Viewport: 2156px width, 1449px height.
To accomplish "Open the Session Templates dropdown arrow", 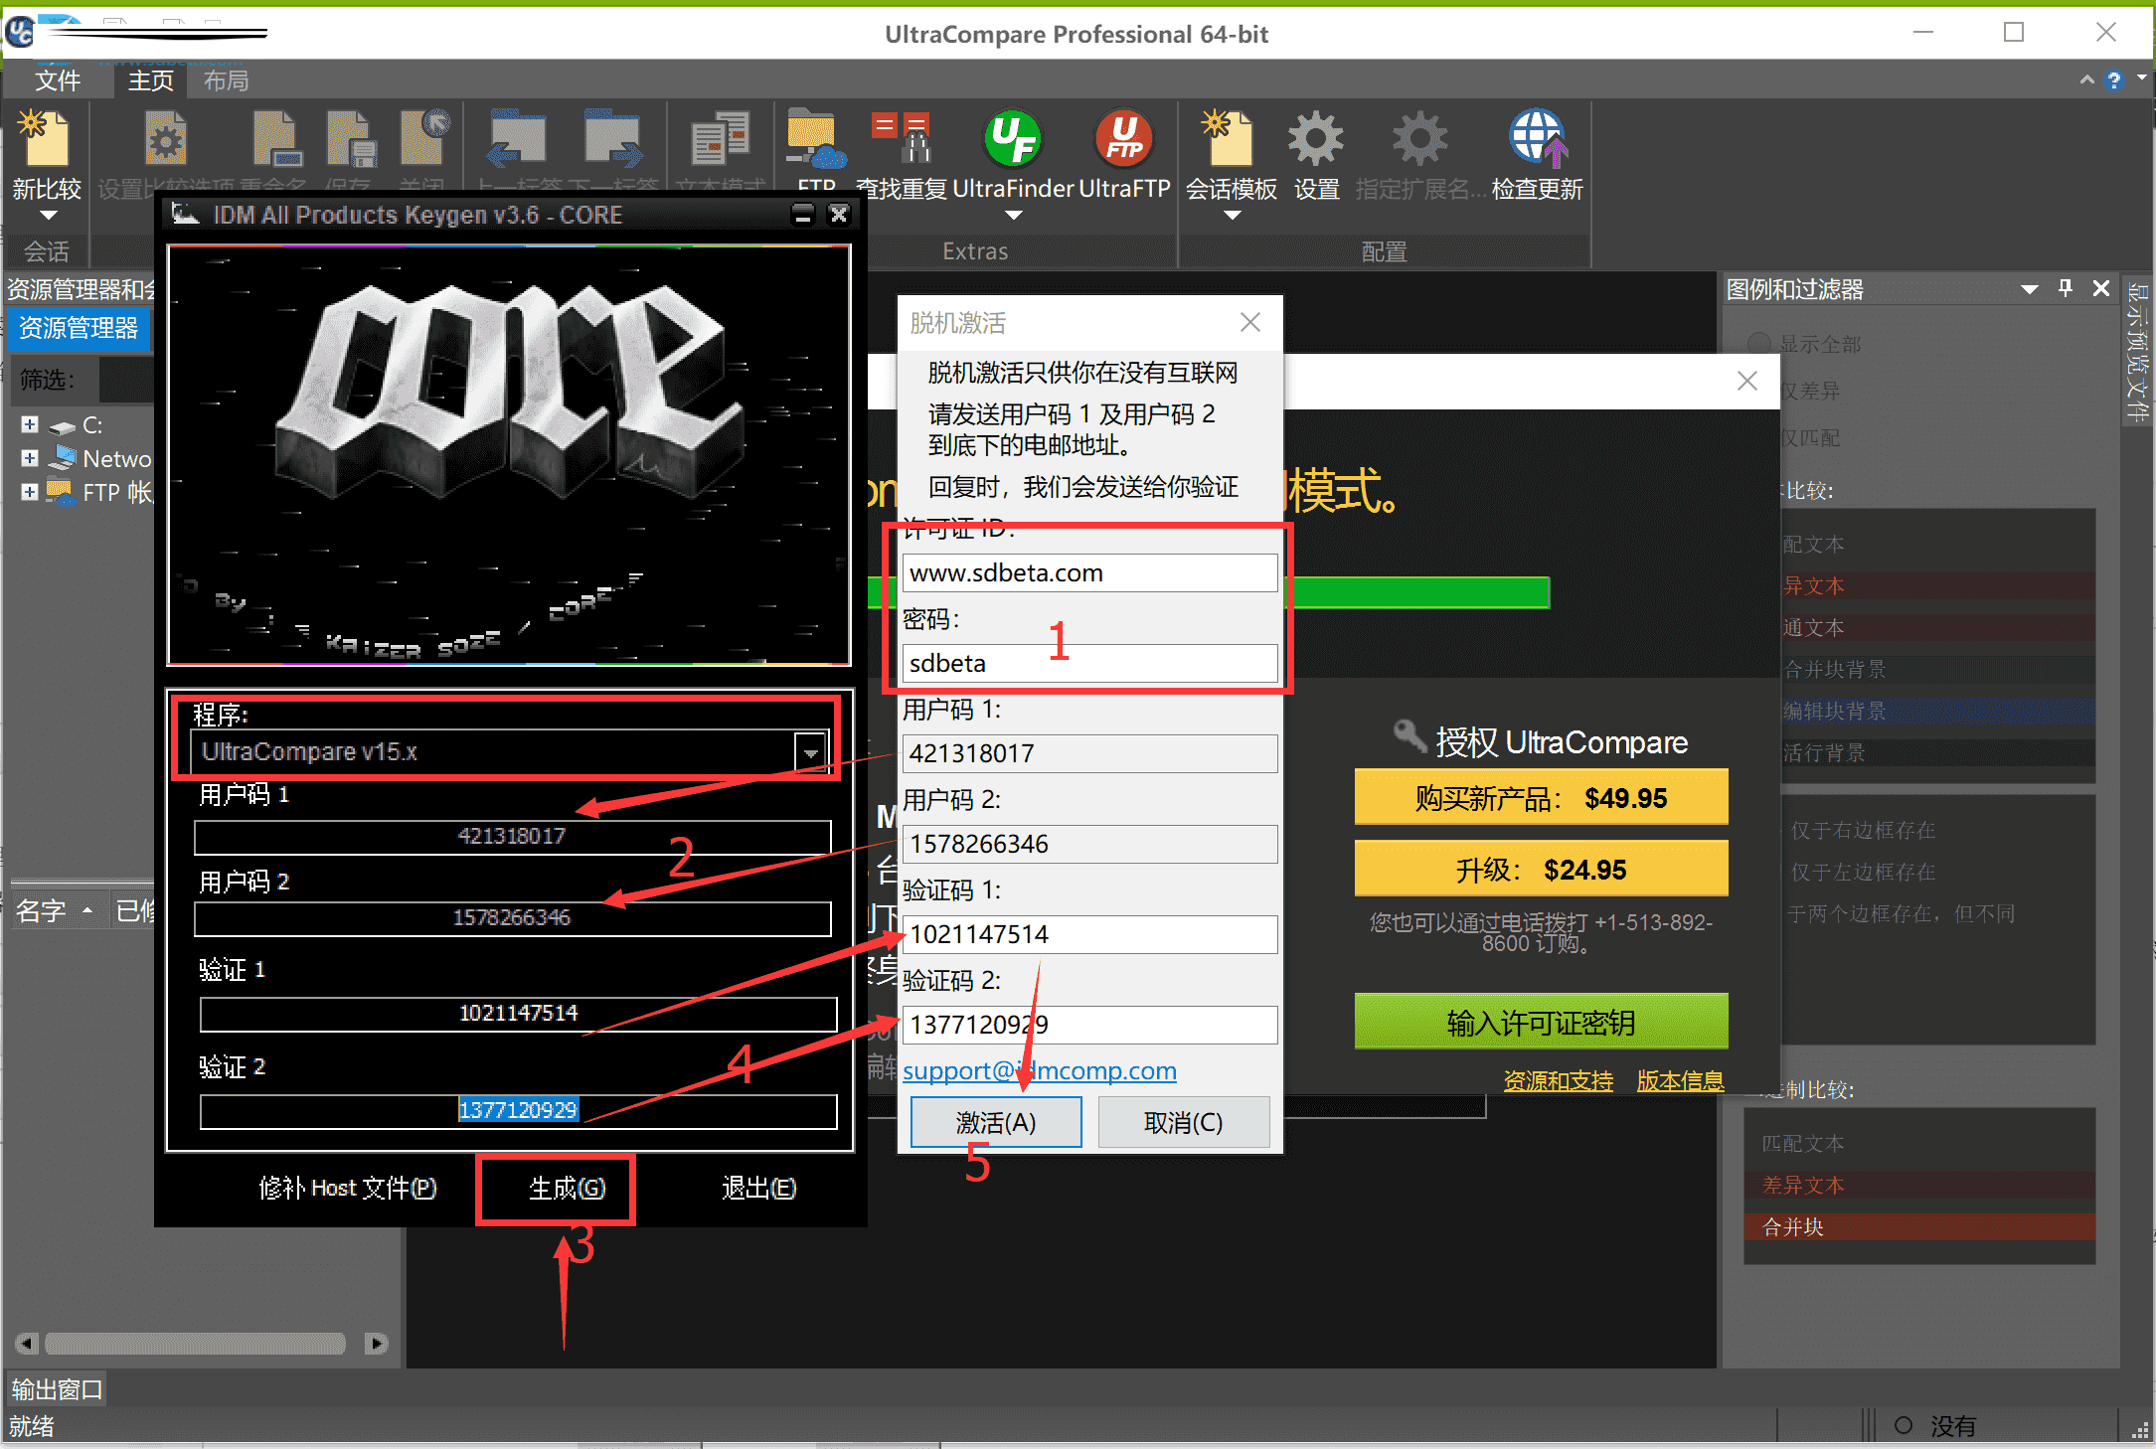I will coord(1232,216).
